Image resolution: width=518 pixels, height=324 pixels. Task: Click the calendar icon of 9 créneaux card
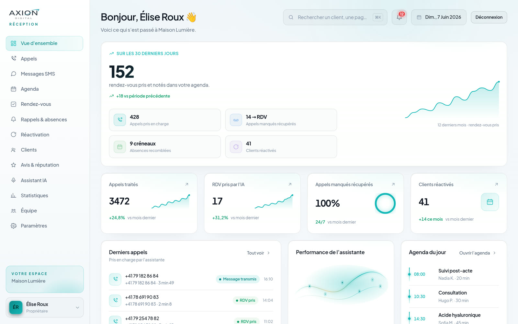coord(120,147)
